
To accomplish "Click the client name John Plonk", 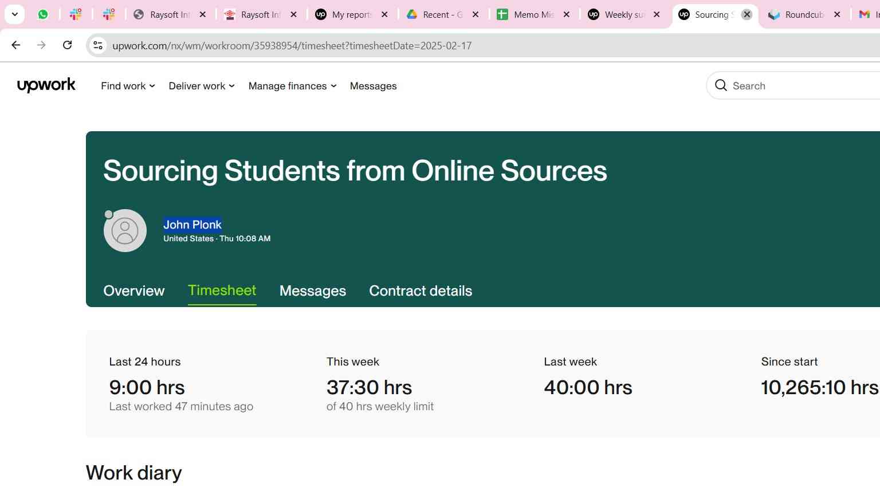I will point(192,225).
